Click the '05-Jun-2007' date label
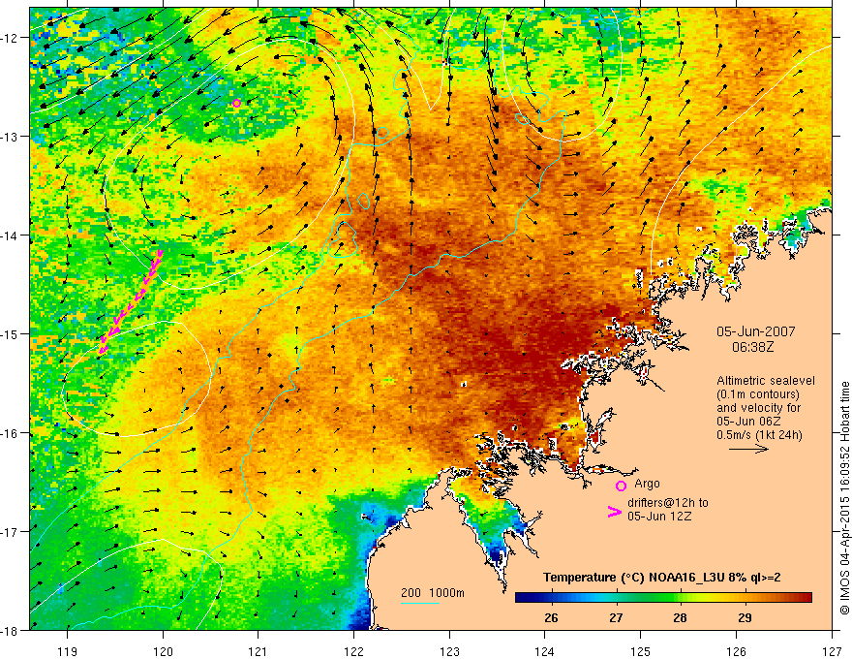Viewport: 852px width, 659px height. pos(756,331)
